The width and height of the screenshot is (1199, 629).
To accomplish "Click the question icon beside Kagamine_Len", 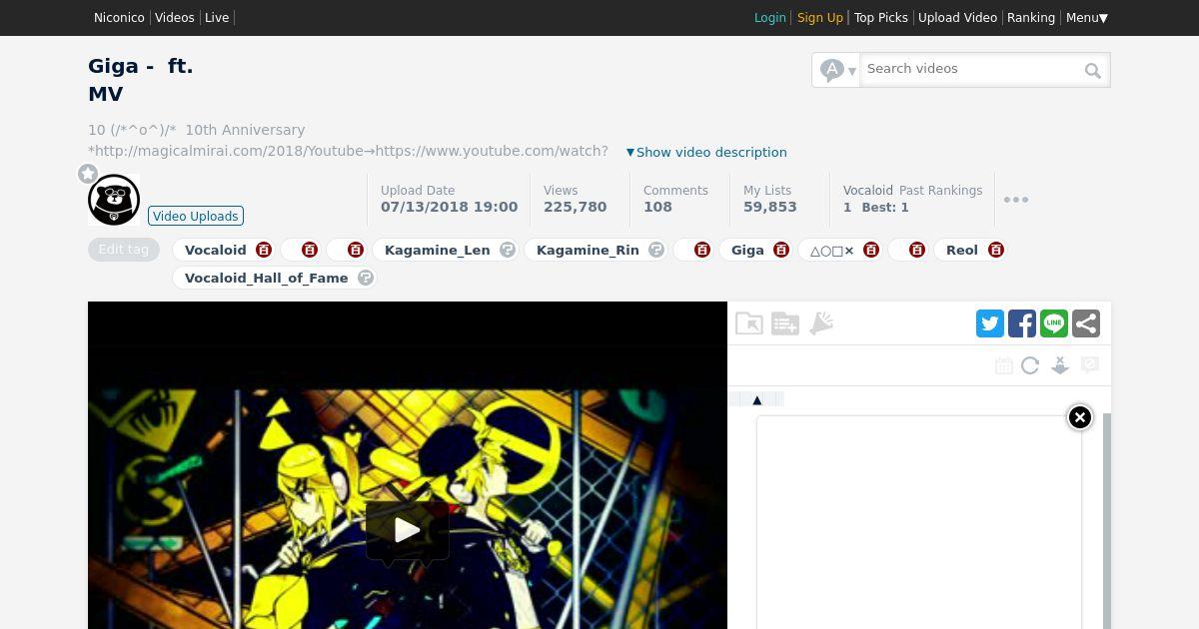I will (508, 250).
